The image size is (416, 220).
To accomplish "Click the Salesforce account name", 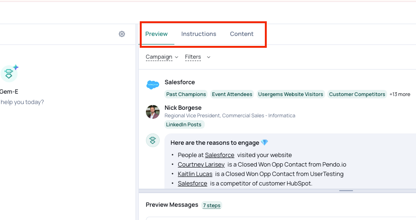I will tap(180, 82).
